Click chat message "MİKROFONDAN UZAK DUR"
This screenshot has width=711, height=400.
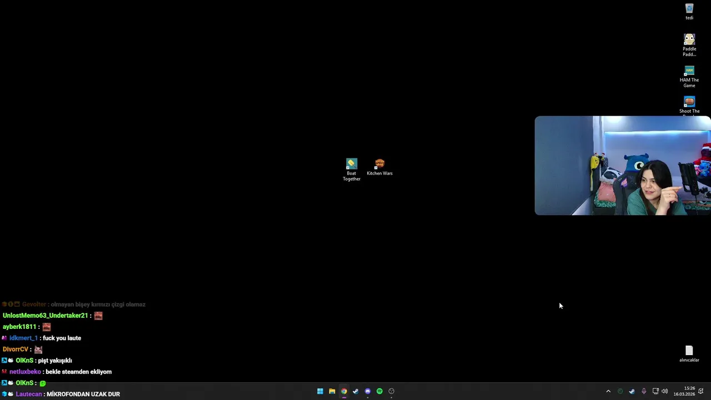pos(83,394)
